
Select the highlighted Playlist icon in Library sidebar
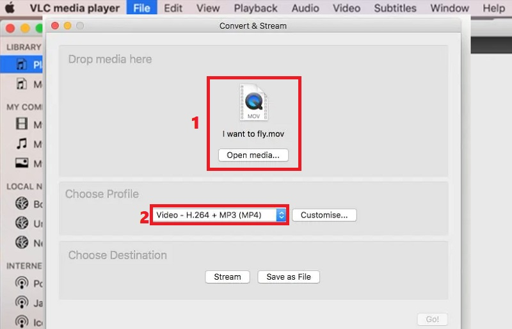22,65
